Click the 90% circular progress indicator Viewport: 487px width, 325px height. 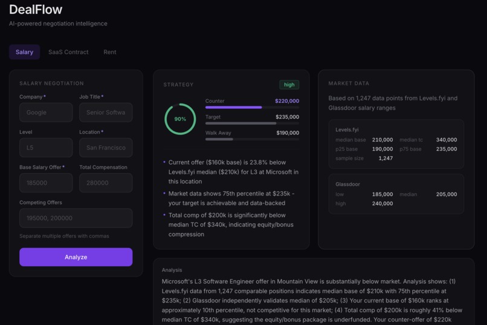pos(180,119)
